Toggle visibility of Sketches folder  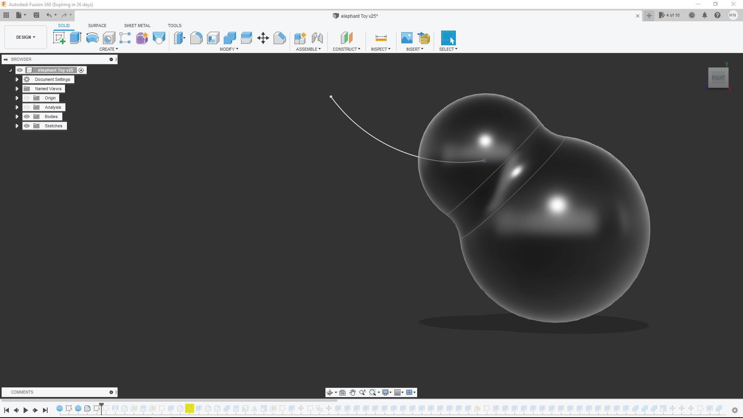click(x=27, y=125)
